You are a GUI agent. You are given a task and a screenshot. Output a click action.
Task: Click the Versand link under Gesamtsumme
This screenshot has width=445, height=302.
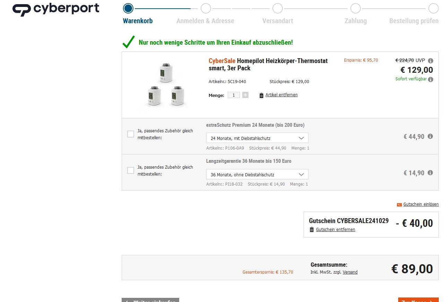pyautogui.click(x=350, y=272)
